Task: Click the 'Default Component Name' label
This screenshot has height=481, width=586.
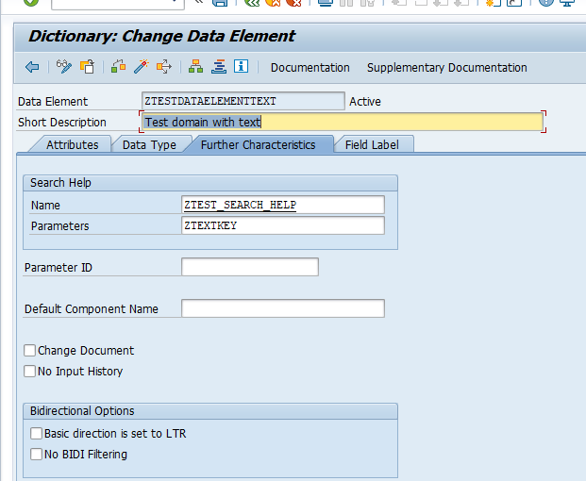Action: [92, 309]
